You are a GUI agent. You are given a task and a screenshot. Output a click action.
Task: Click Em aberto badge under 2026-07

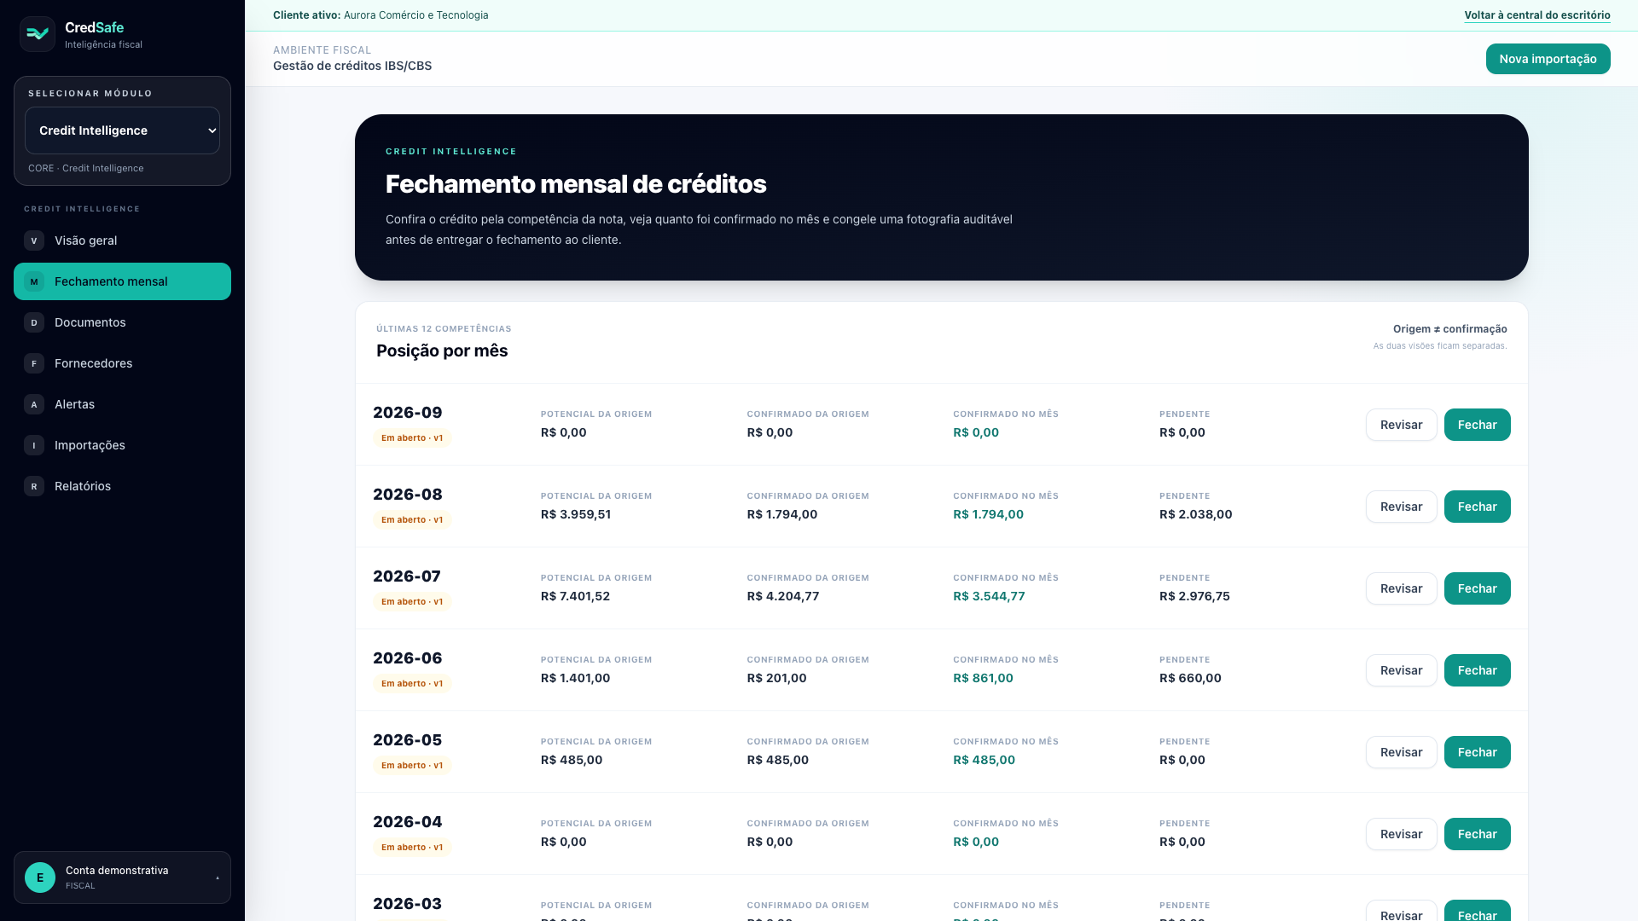pyautogui.click(x=412, y=602)
